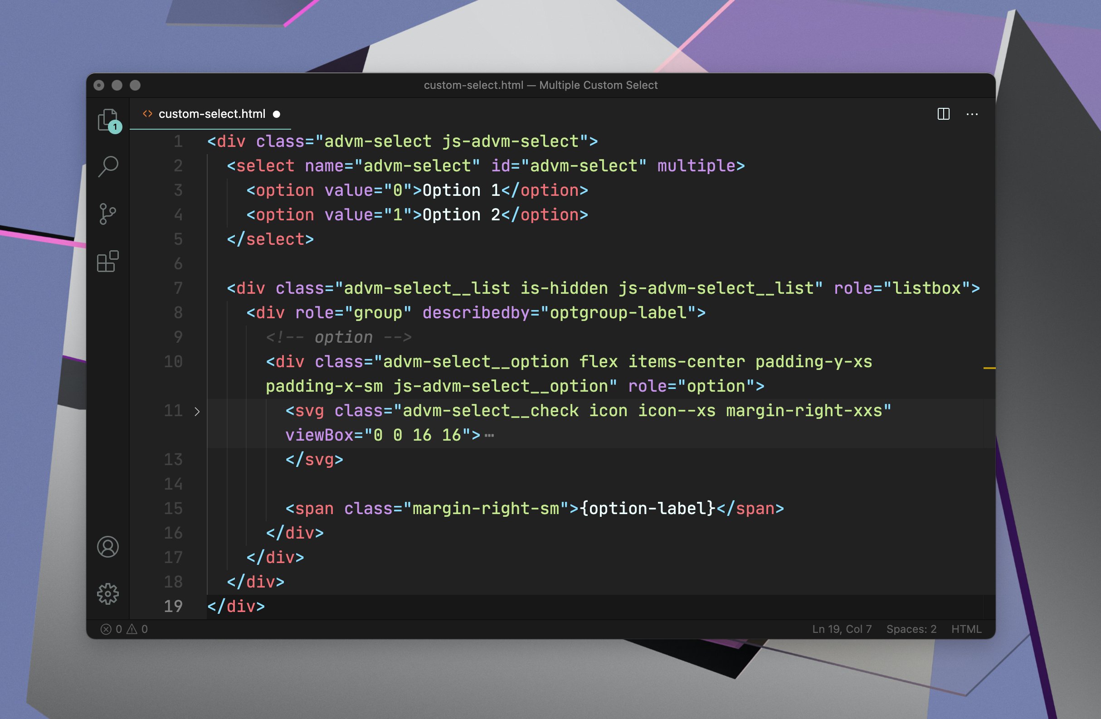Open the More Actions ellipsis menu
1101x719 pixels.
tap(972, 114)
